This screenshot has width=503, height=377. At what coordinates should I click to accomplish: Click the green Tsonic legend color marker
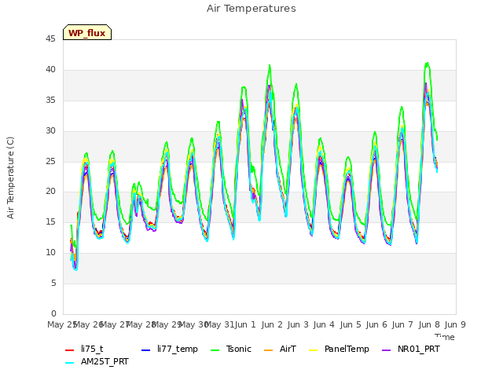(215, 350)
